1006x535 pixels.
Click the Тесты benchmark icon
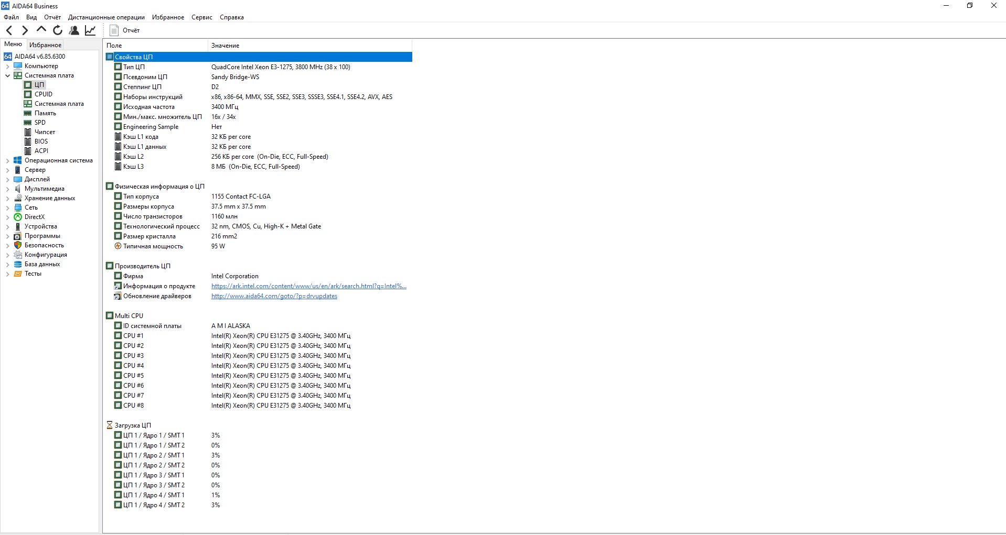pyautogui.click(x=18, y=274)
